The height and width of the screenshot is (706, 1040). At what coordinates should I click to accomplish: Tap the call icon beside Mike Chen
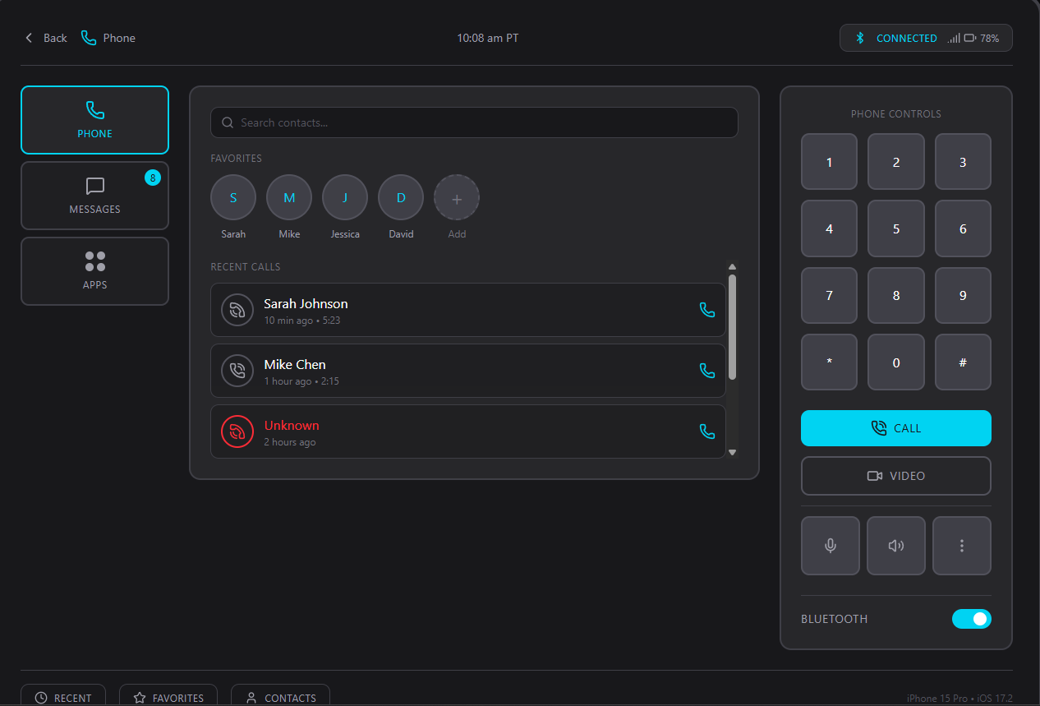click(x=707, y=371)
